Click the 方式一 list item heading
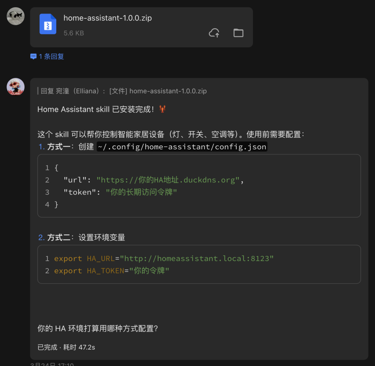The image size is (375, 366). click(x=58, y=146)
